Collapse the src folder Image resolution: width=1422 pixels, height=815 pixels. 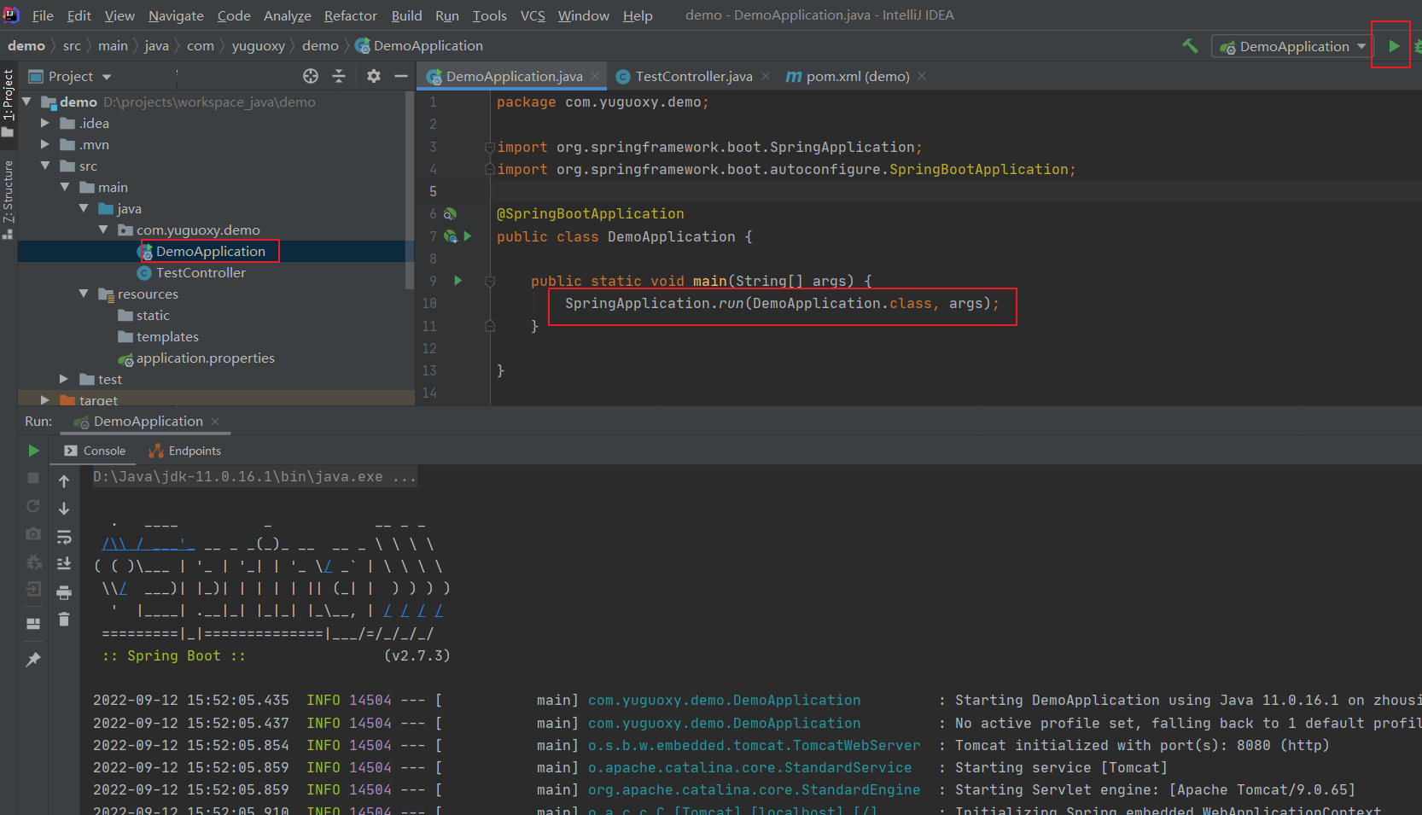[45, 166]
